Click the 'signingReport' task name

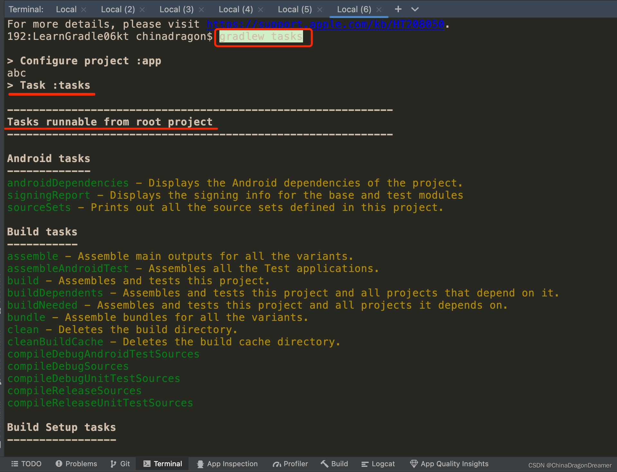pyautogui.click(x=49, y=195)
